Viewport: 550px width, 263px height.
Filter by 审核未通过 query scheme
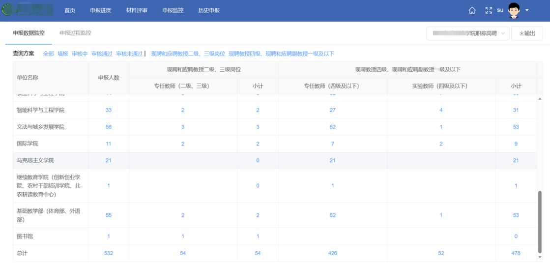click(129, 54)
